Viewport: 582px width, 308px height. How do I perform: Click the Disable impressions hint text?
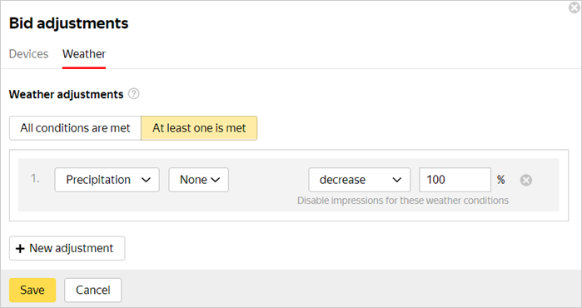[403, 201]
